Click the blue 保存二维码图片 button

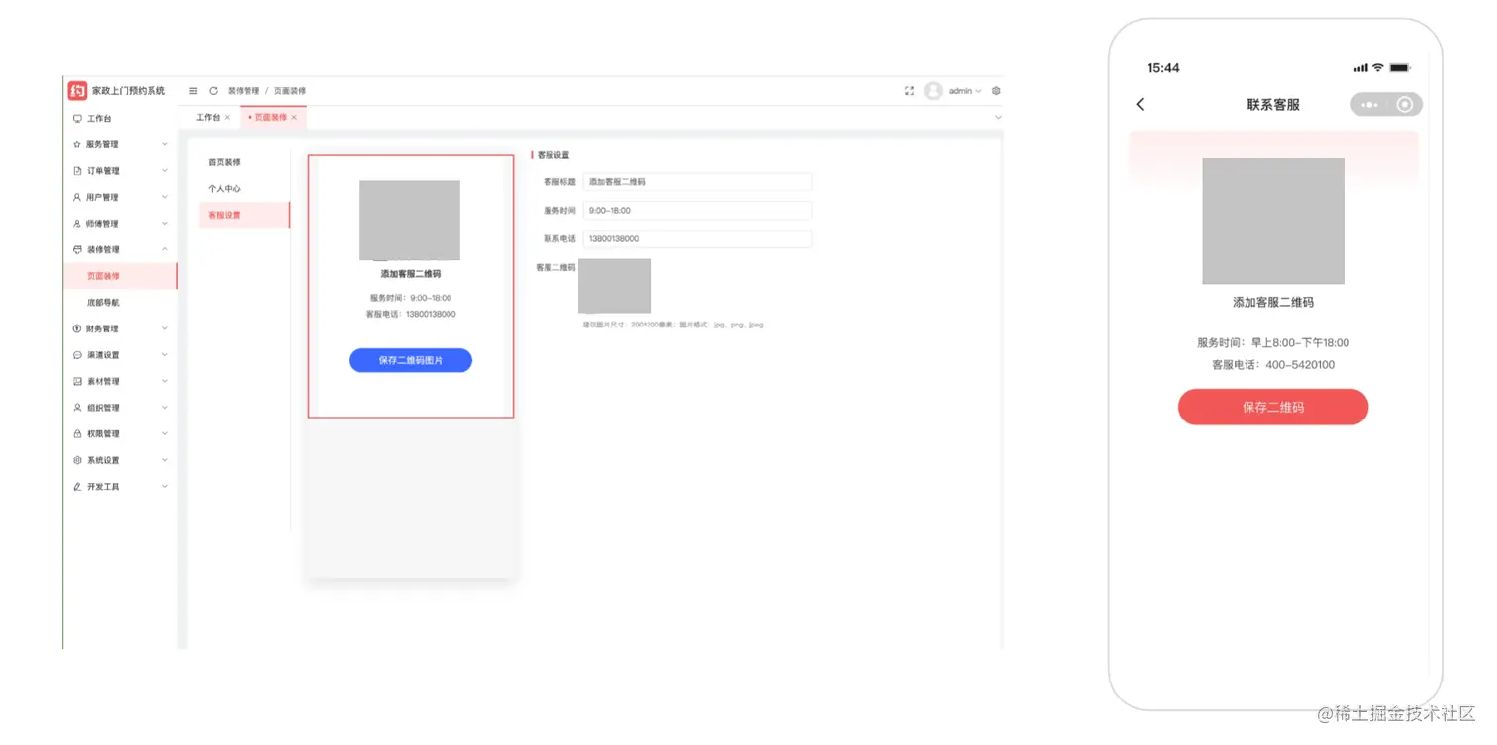click(411, 360)
